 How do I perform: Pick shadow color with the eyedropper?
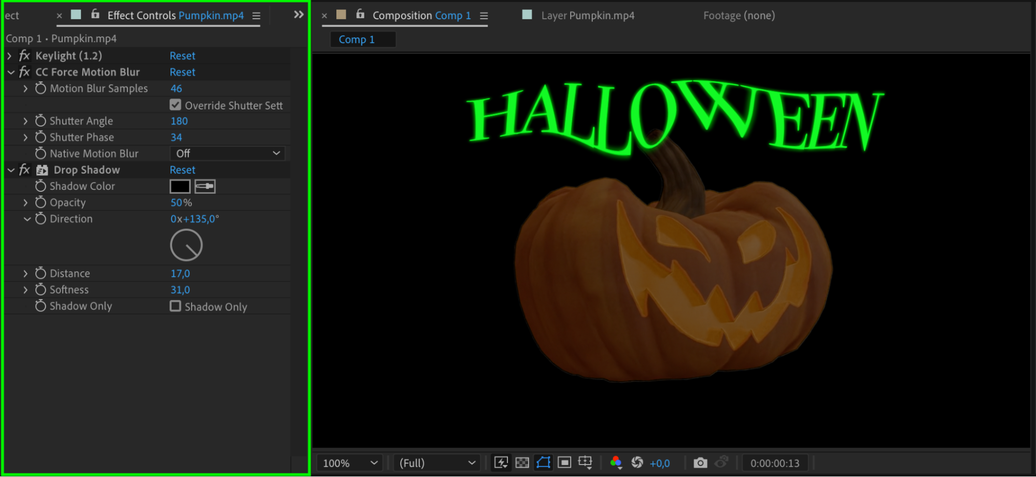(205, 186)
